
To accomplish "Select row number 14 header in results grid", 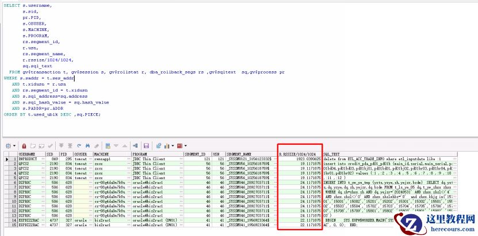I will (13, 220).
